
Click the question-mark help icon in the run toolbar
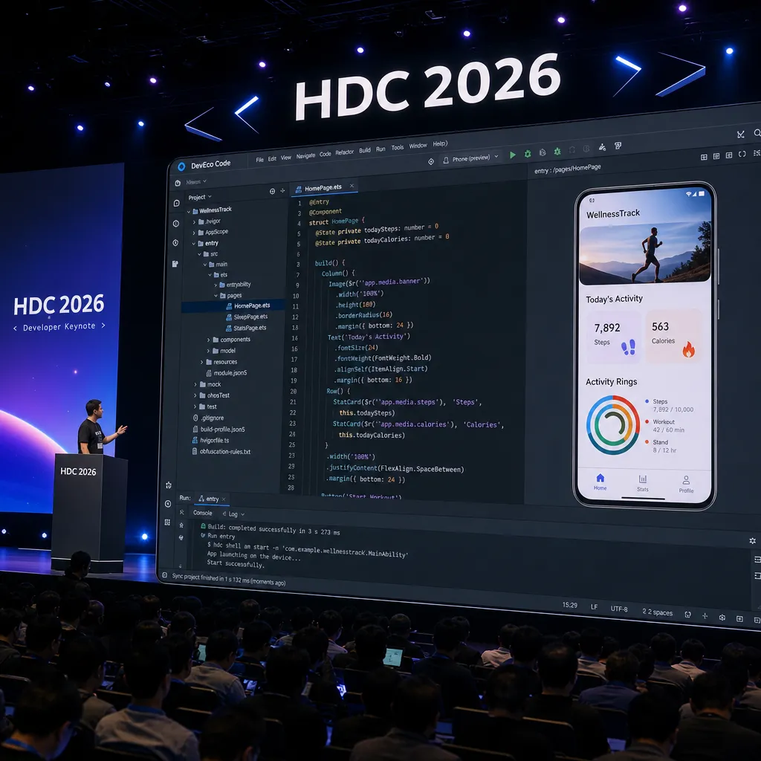click(x=618, y=146)
